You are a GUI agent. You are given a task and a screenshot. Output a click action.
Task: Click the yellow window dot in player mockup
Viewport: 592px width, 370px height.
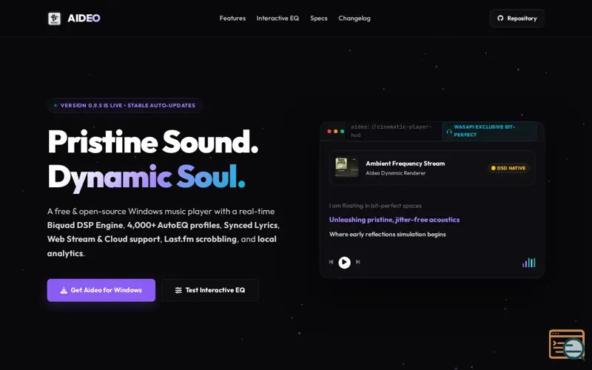(x=336, y=132)
